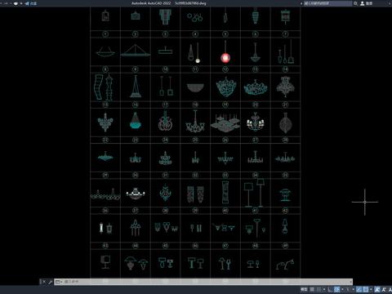Switch to model space using the status bar button
Screen dimensions: 392x294
click(x=304, y=289)
